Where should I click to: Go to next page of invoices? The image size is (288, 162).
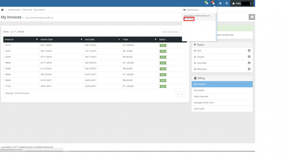click(183, 94)
